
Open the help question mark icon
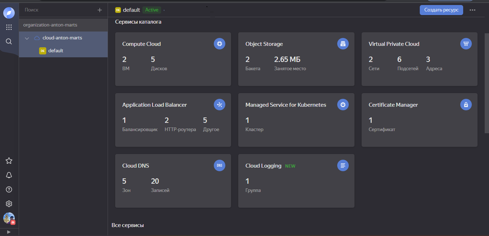(9, 189)
